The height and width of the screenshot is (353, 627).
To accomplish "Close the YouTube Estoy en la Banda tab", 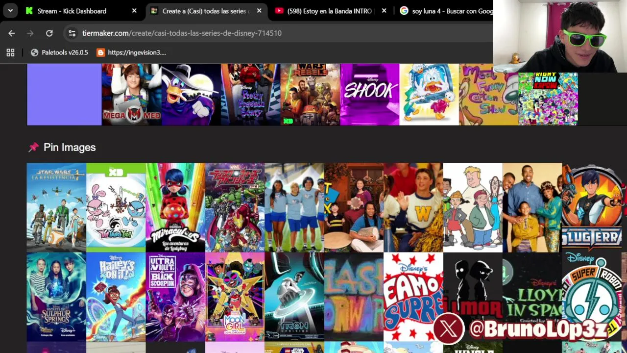I will (x=384, y=11).
